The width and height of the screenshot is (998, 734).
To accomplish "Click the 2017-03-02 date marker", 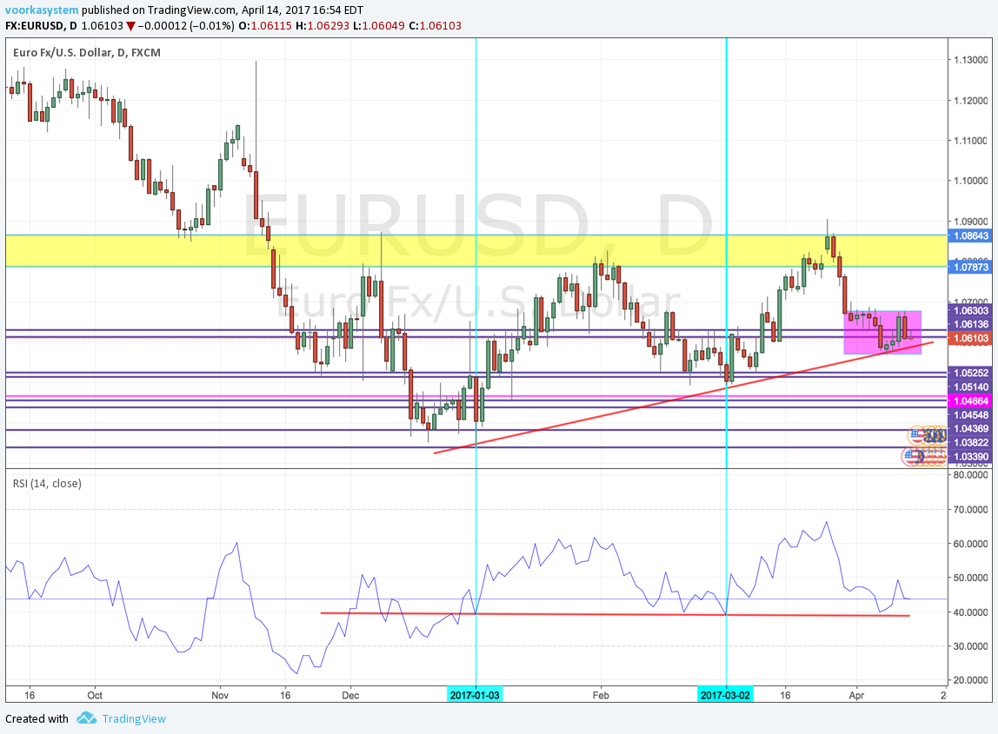I will [726, 695].
